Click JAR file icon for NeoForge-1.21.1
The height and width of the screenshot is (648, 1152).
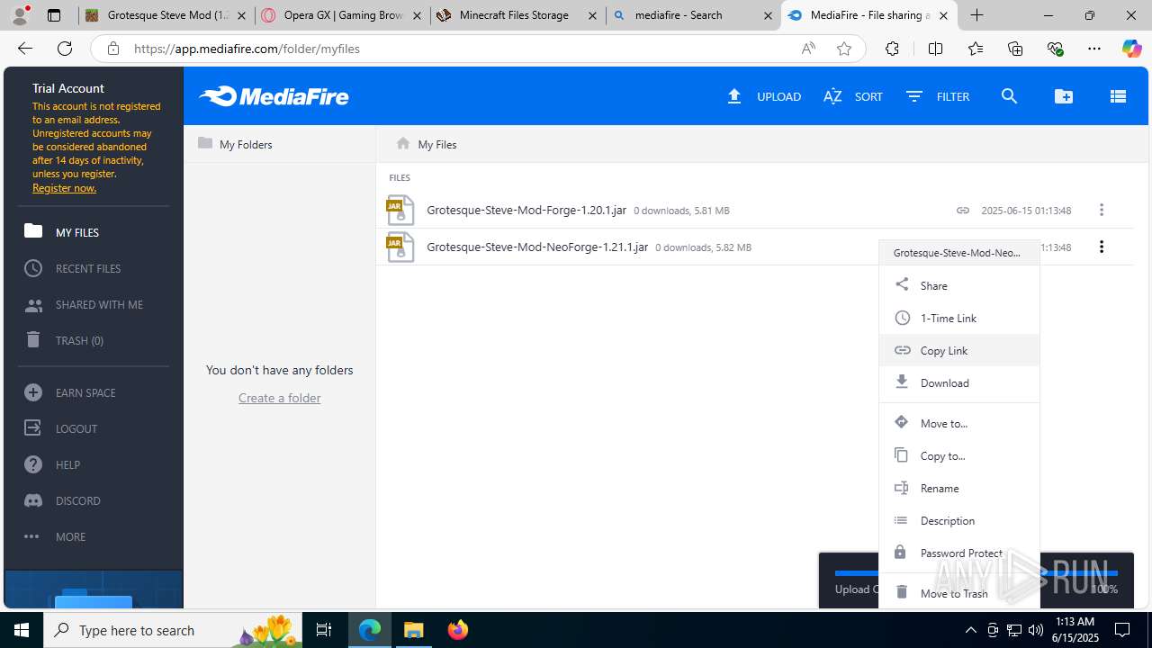(400, 247)
